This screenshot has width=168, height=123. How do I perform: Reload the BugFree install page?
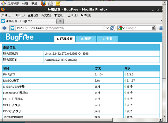tap(112, 28)
